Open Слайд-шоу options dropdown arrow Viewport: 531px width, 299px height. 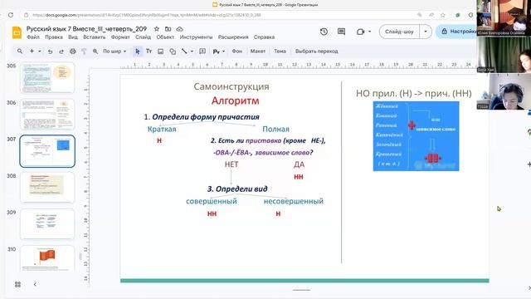[426, 32]
